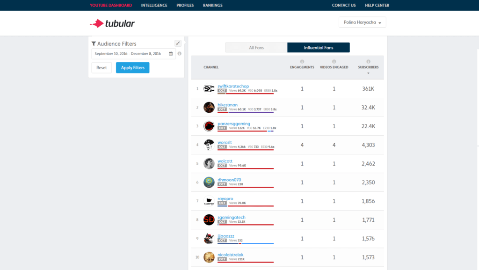This screenshot has width=479, height=270.
Task: Click OCT badge under bikestman
Action: pos(222,109)
